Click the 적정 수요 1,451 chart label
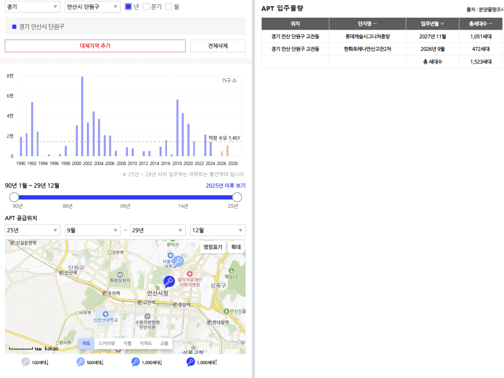Viewport: 504px width, 378px height. (224, 138)
